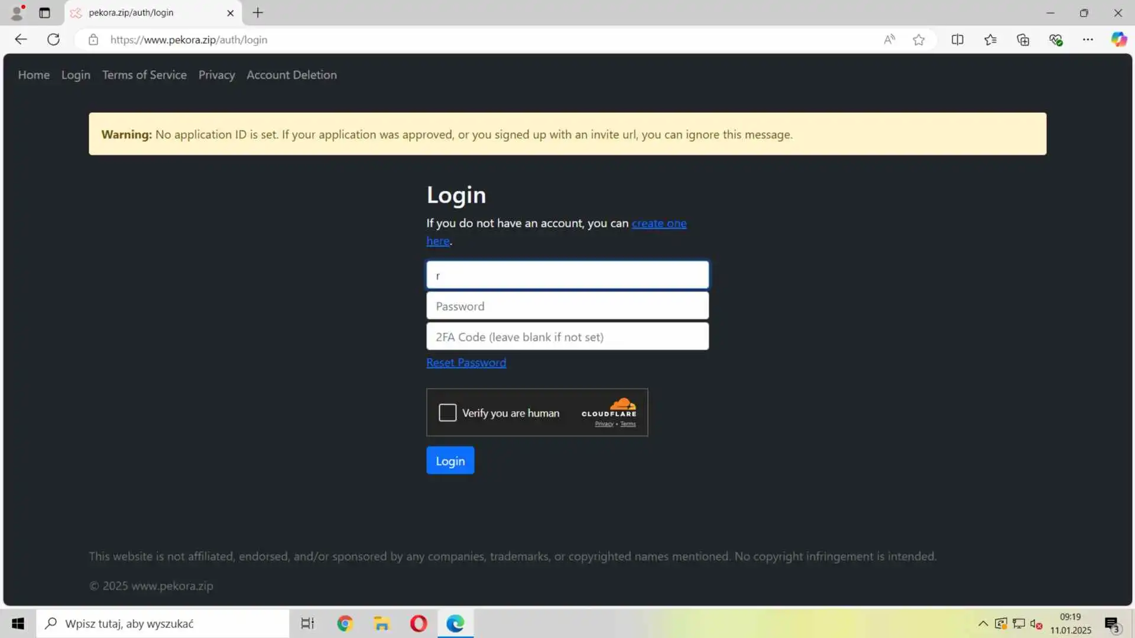Open the tab actions menu button
This screenshot has width=1135, height=638.
pos(44,12)
